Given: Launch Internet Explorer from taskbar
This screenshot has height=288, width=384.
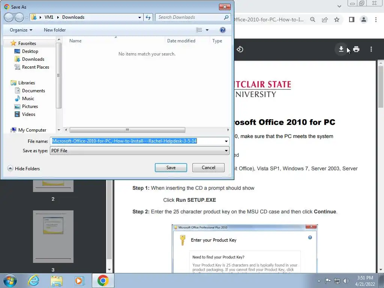Looking at the screenshot, I should click(x=33, y=280).
